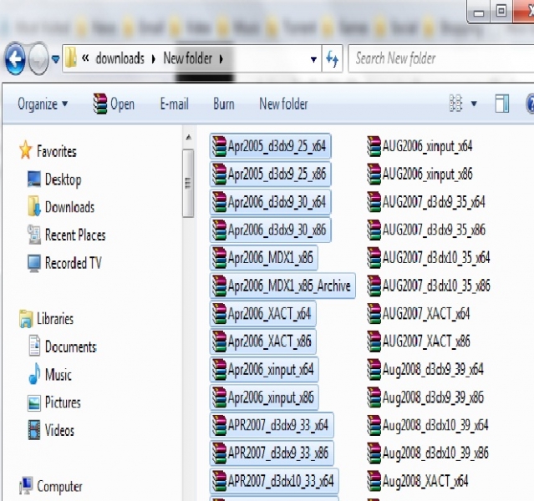
Task: Click the Change your view icon
Action: (x=456, y=104)
